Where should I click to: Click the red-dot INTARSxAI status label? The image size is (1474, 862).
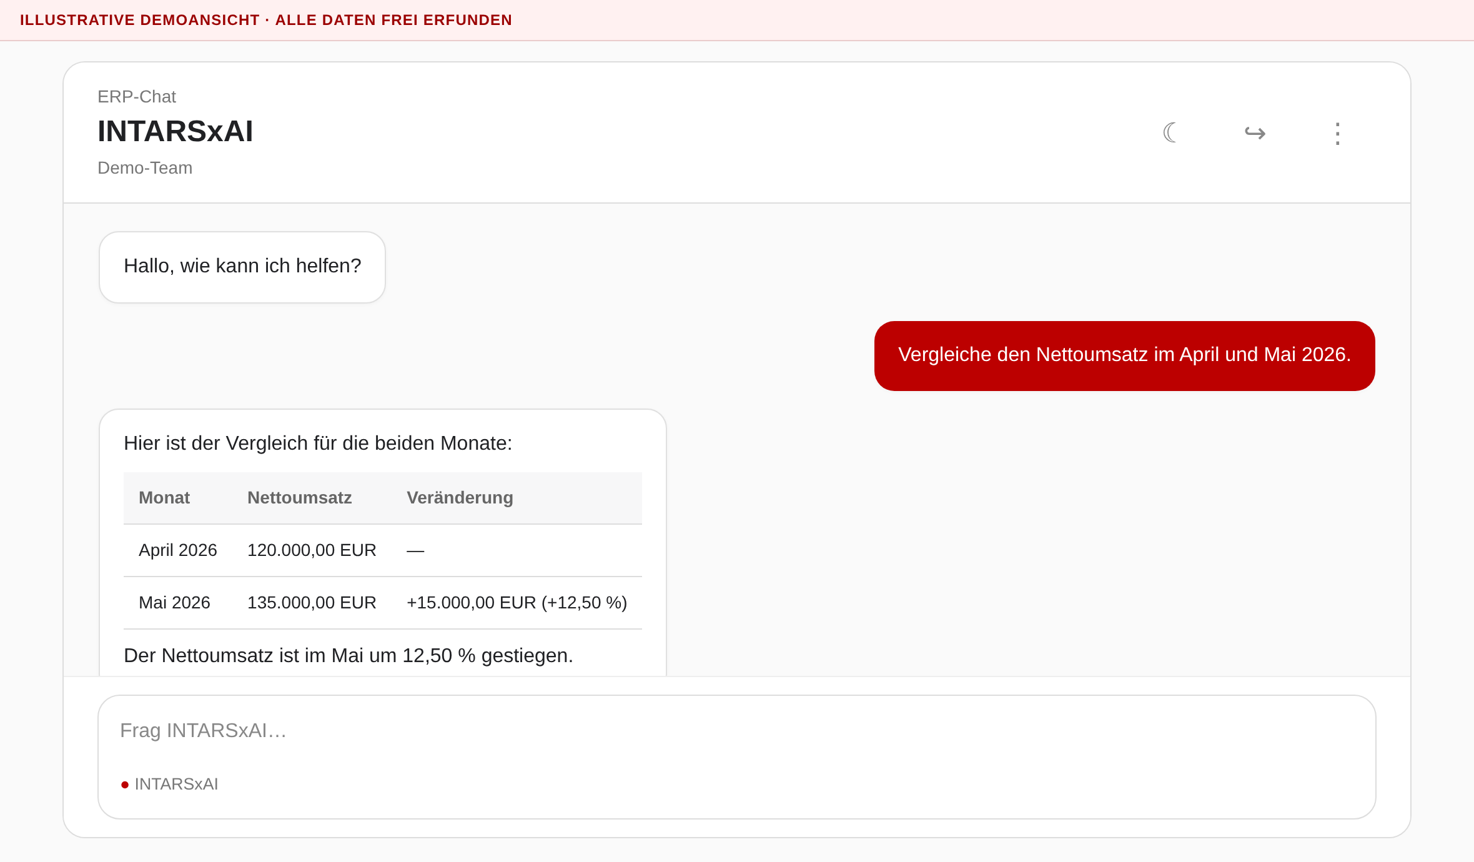[x=170, y=784]
